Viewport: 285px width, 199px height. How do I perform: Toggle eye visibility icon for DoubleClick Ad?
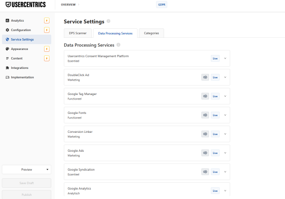205,77
